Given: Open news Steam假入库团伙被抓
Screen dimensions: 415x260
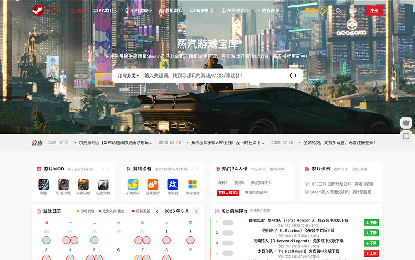Looking at the screenshot, I should (341, 192).
